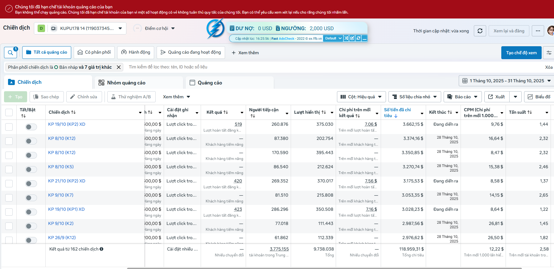Click the shuffle icon in Fast AdsCheck bar
The image size is (554, 269).
pyautogui.click(x=346, y=38)
